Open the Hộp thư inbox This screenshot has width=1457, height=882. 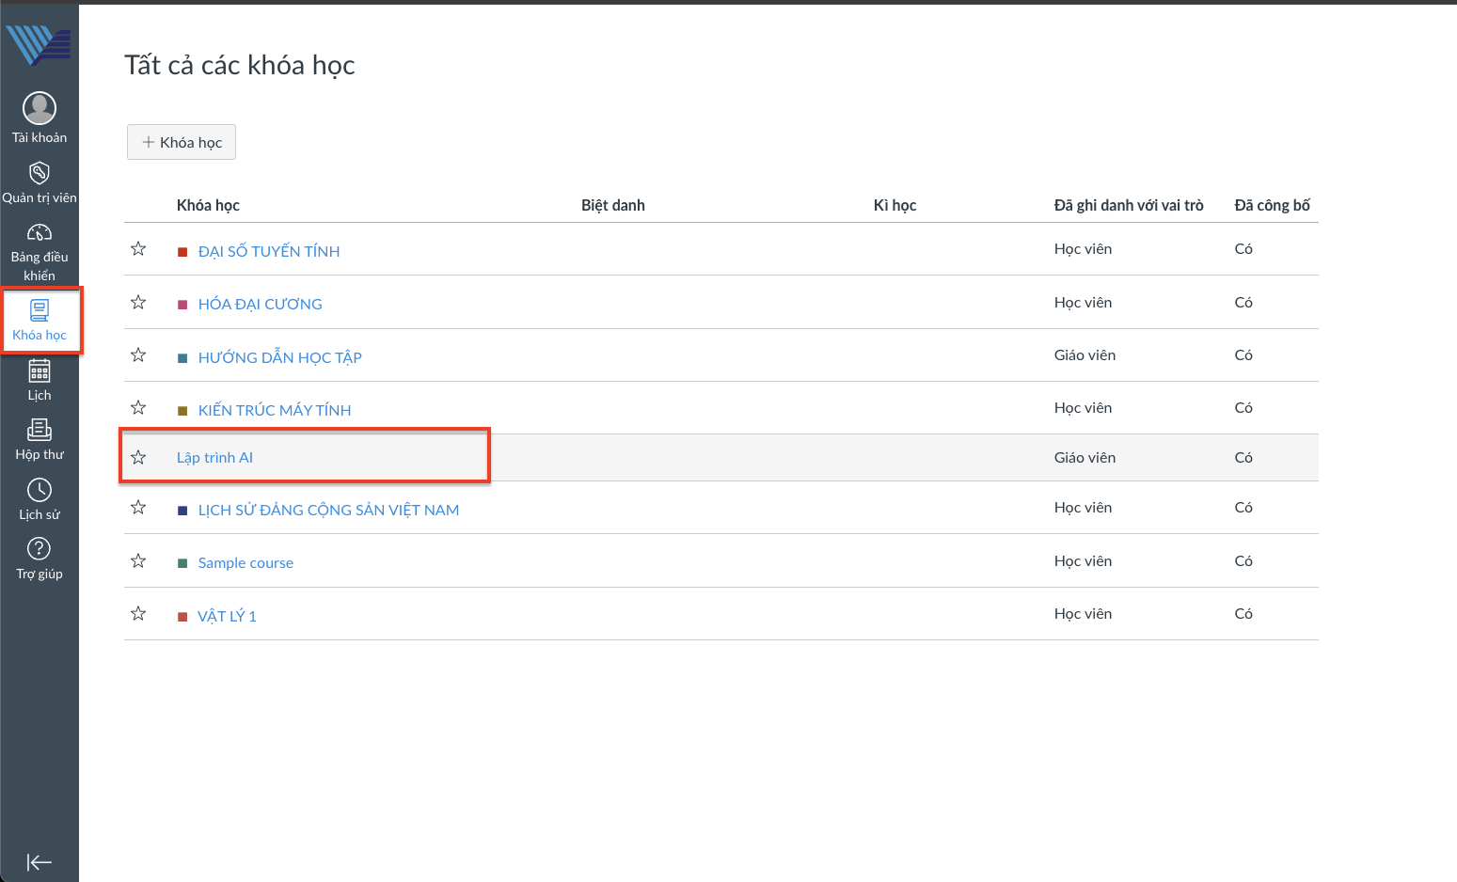(40, 431)
